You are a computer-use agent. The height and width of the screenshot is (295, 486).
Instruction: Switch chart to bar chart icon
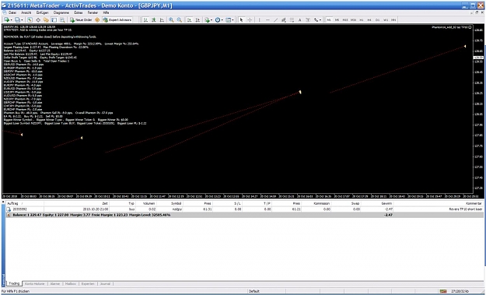145,20
